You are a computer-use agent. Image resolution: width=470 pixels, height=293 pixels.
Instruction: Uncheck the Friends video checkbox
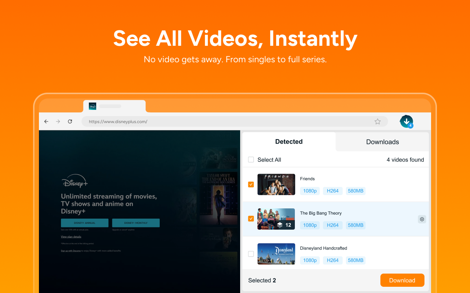(x=251, y=185)
